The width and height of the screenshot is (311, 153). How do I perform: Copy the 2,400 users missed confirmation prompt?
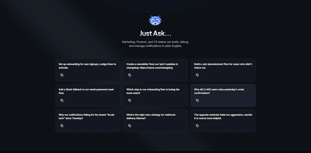tap(197, 100)
